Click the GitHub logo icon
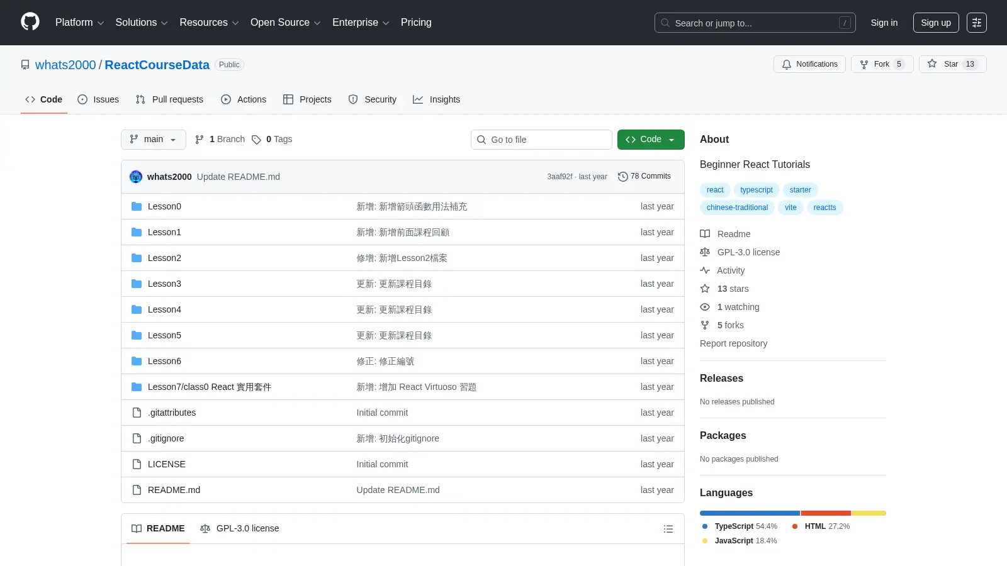Viewport: 1007px width, 566px height. tap(30, 22)
